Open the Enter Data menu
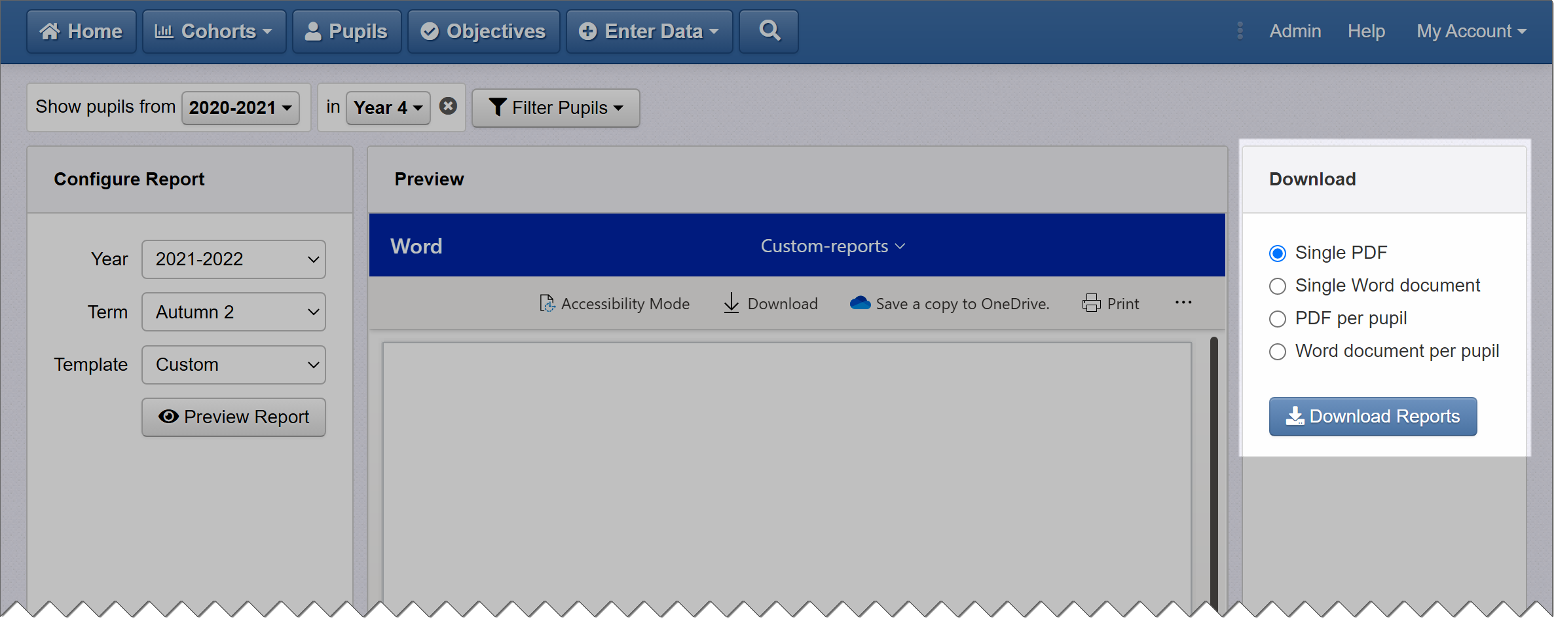The width and height of the screenshot is (1556, 621). point(649,31)
